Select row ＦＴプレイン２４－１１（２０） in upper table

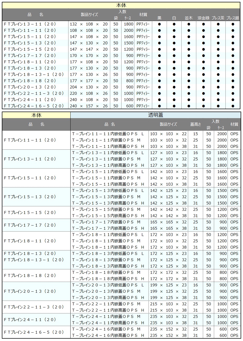(x=121, y=99)
